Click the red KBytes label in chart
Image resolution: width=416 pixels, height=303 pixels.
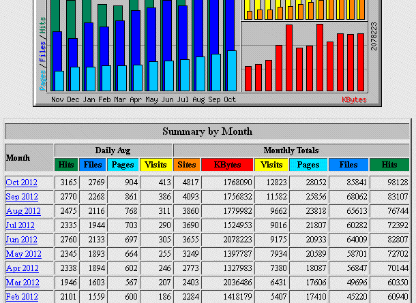(354, 99)
